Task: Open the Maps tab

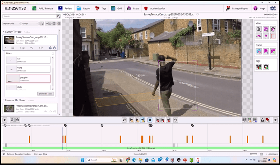Action: point(133,8)
